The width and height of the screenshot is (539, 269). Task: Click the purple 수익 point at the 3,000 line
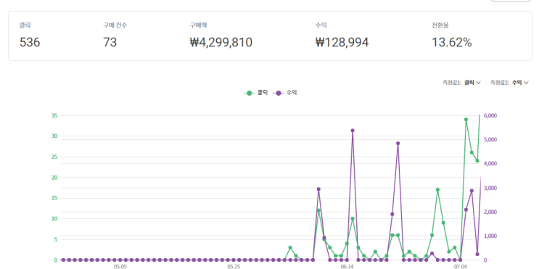[318, 189]
